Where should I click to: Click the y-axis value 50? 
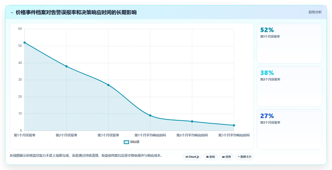click(20, 46)
